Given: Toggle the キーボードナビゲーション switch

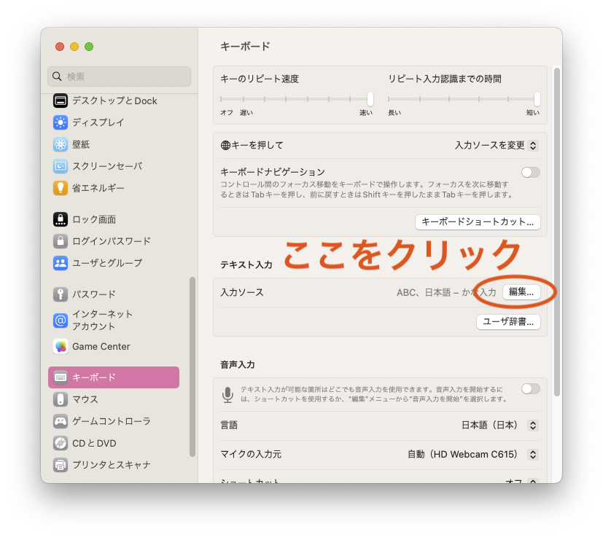Looking at the screenshot, I should (x=530, y=172).
